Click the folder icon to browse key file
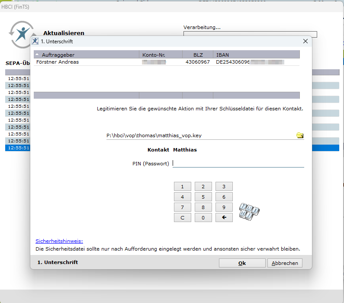The width and height of the screenshot is (344, 303). 299,135
